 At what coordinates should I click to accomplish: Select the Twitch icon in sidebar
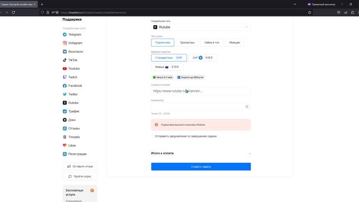(65, 77)
